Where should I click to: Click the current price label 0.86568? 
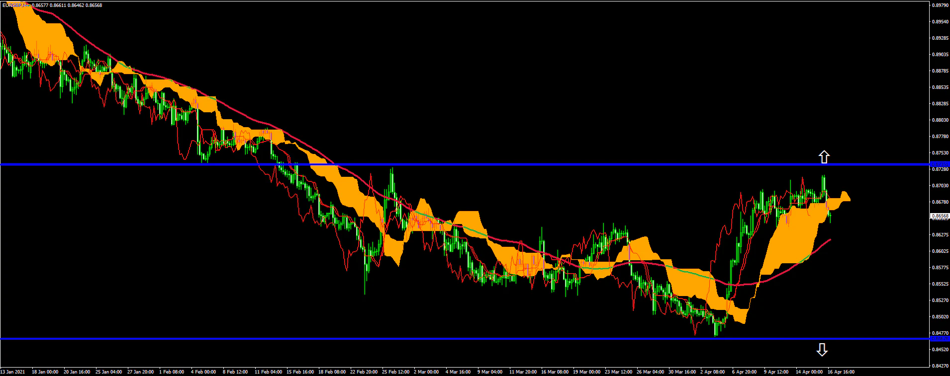(x=940, y=216)
